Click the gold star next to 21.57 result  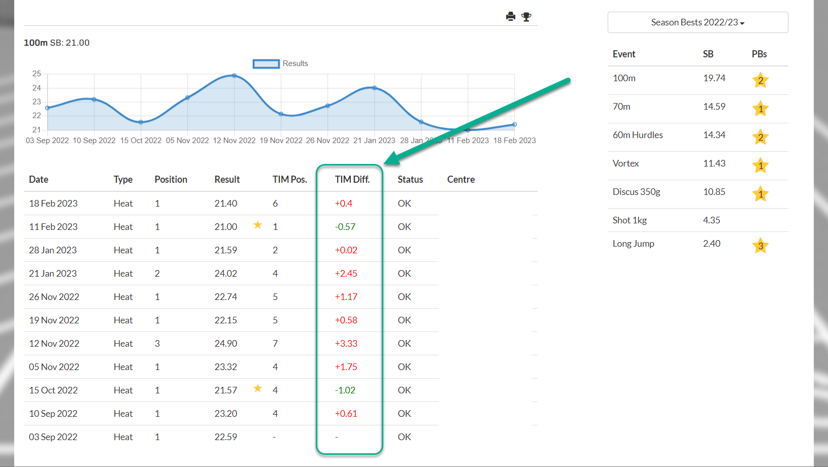point(258,388)
